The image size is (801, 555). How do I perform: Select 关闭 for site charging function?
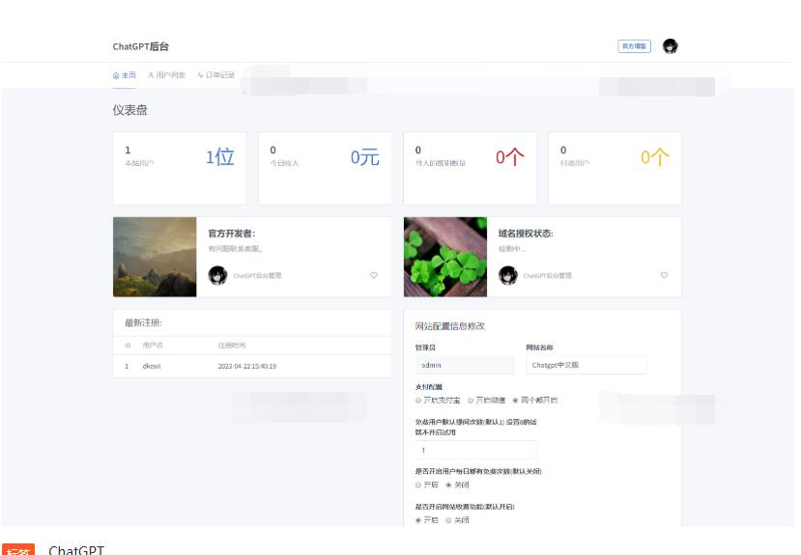[448, 520]
